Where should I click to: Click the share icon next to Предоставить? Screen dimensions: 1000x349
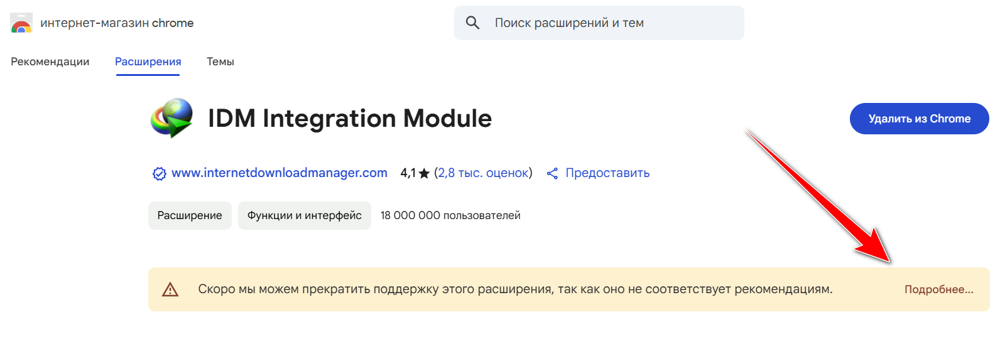(552, 173)
